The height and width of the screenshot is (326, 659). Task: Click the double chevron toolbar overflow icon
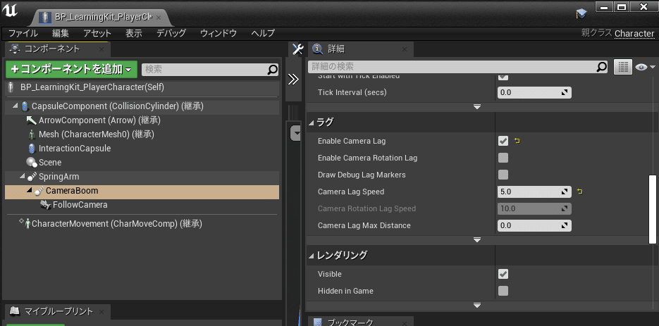click(293, 80)
